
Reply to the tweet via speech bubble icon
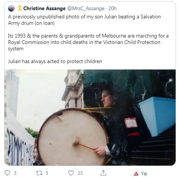7,173
